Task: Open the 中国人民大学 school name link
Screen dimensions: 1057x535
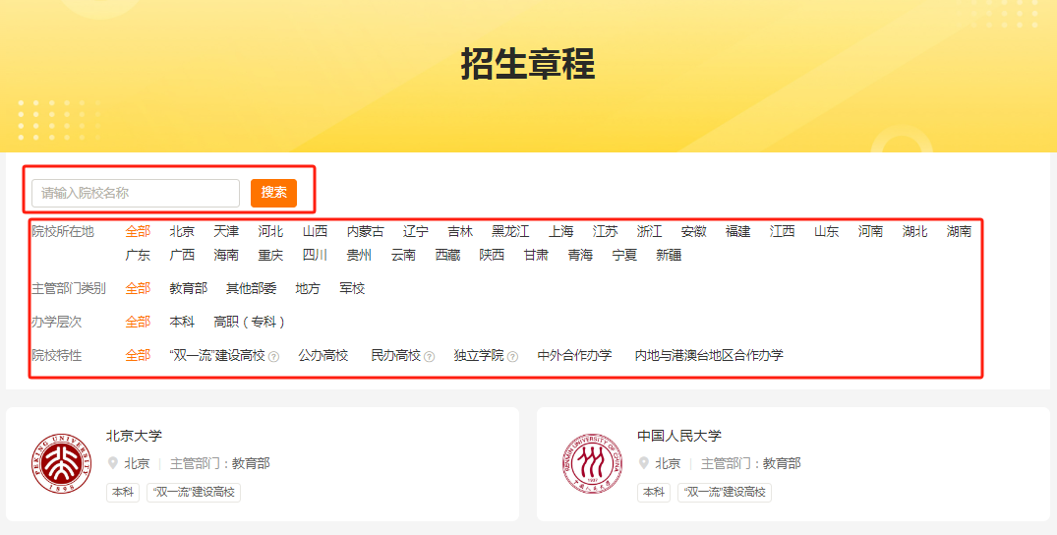Action: [x=679, y=436]
